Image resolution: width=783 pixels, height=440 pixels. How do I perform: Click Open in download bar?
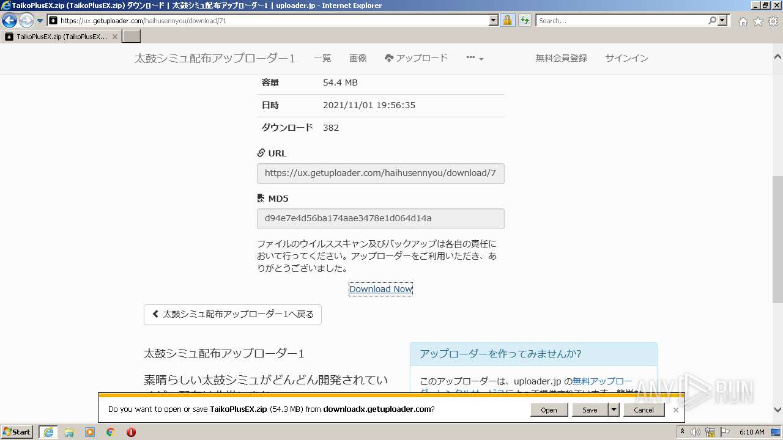pos(549,410)
